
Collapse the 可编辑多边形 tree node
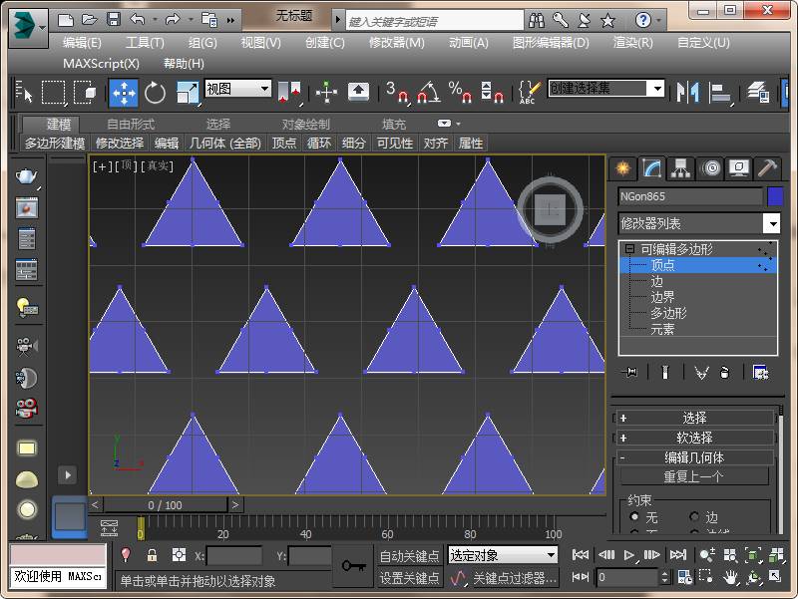pos(629,249)
